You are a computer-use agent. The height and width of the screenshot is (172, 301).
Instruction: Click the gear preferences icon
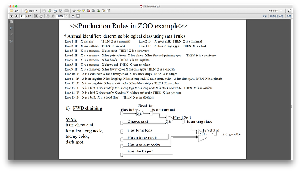click(x=74, y=11)
